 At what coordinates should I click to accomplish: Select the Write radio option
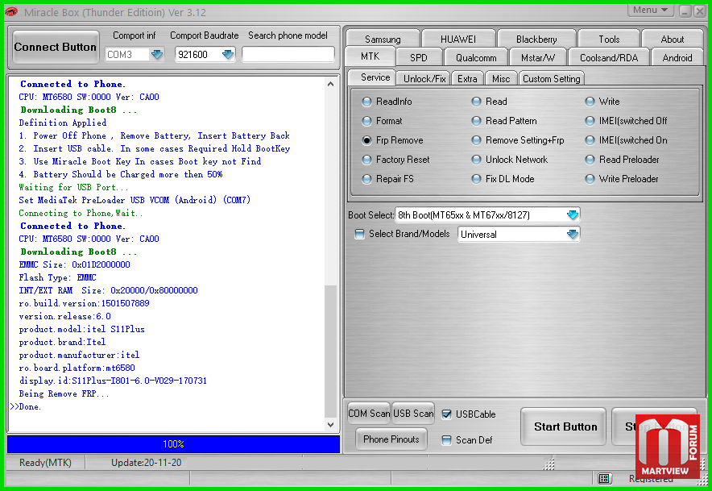click(x=590, y=102)
